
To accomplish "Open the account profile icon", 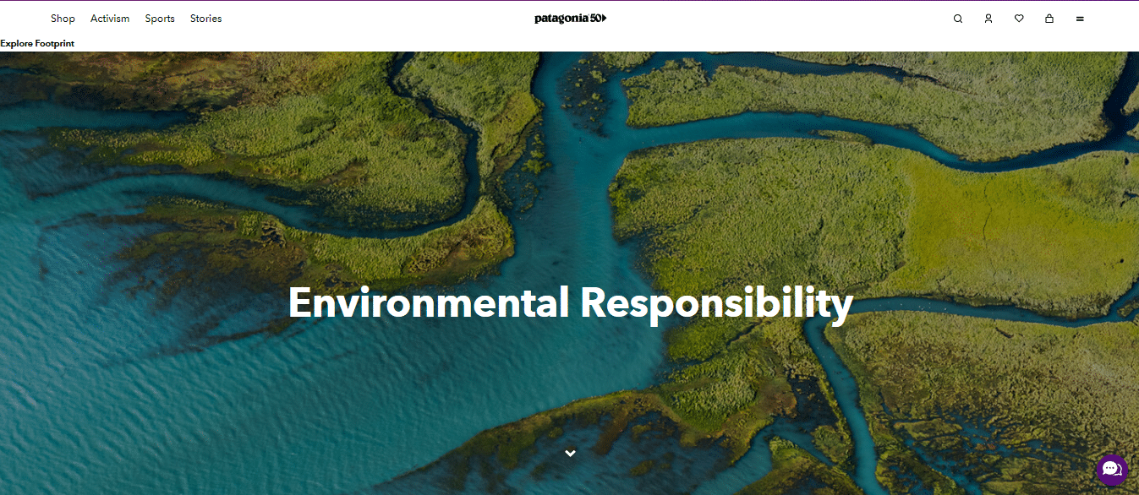I will click(x=988, y=19).
